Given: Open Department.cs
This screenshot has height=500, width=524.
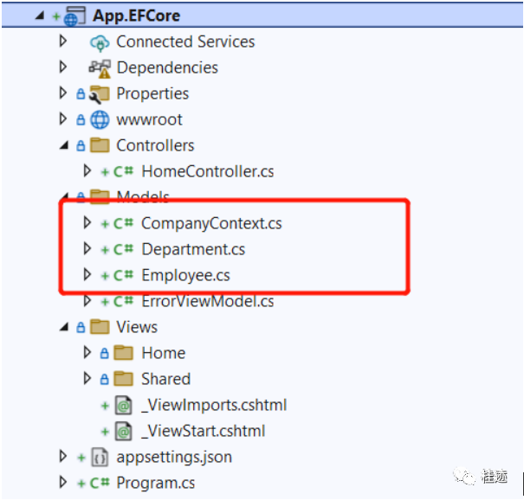Looking at the screenshot, I should click(x=193, y=250).
